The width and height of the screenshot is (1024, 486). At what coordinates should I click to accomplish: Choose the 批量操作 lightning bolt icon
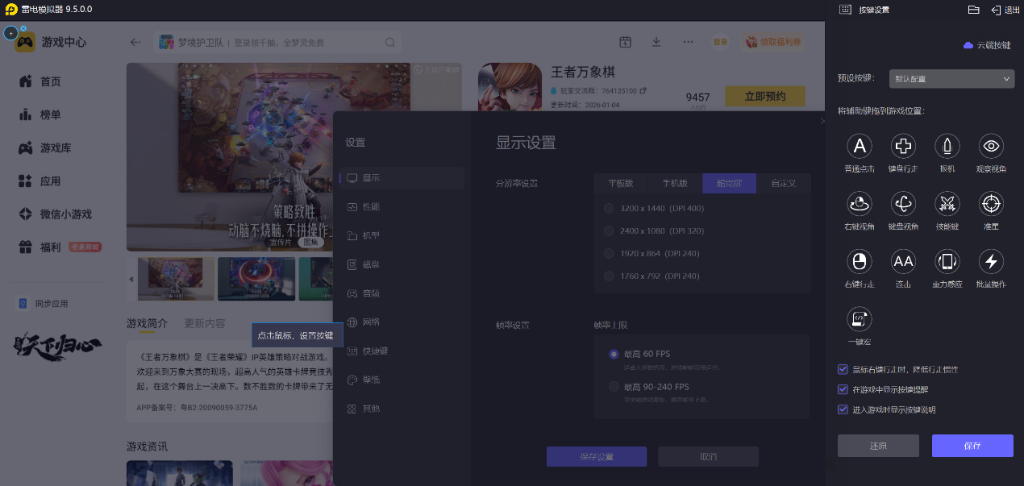(x=991, y=261)
